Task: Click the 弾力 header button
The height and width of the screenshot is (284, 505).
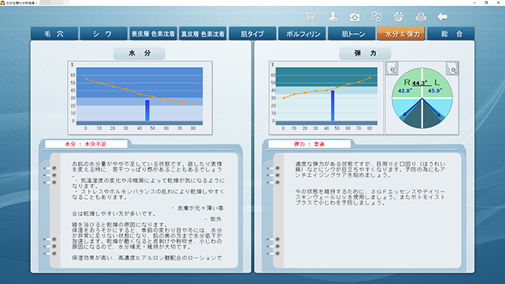Action: point(365,53)
